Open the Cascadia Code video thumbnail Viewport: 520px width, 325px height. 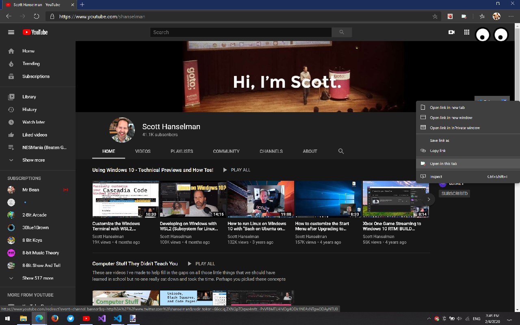click(126, 199)
